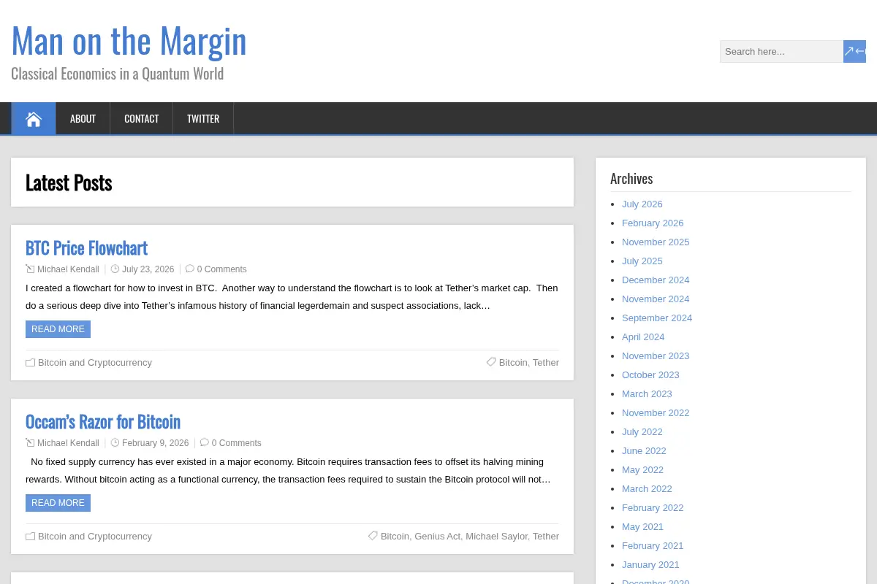Open the March 2023 archive

pos(647,394)
